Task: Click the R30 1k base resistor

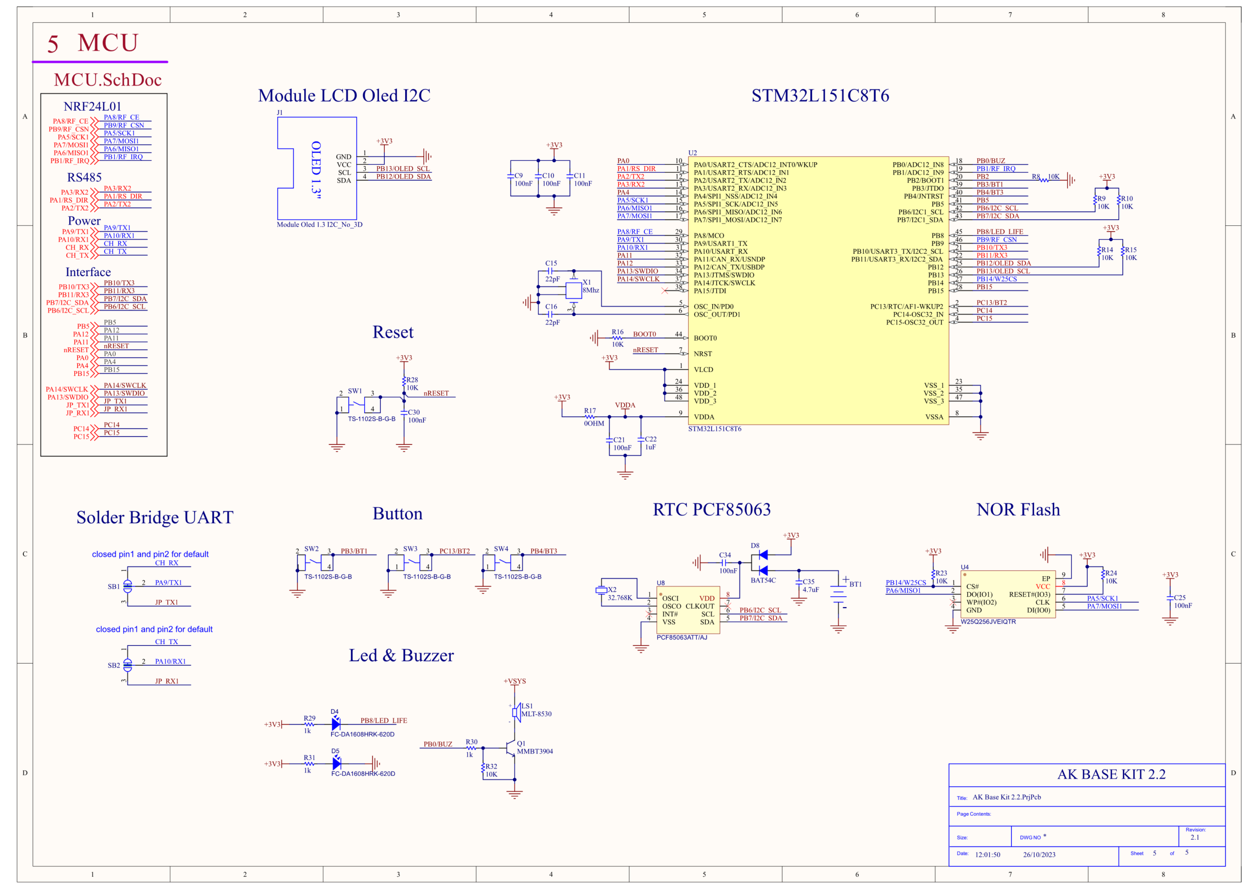Action: [x=471, y=748]
